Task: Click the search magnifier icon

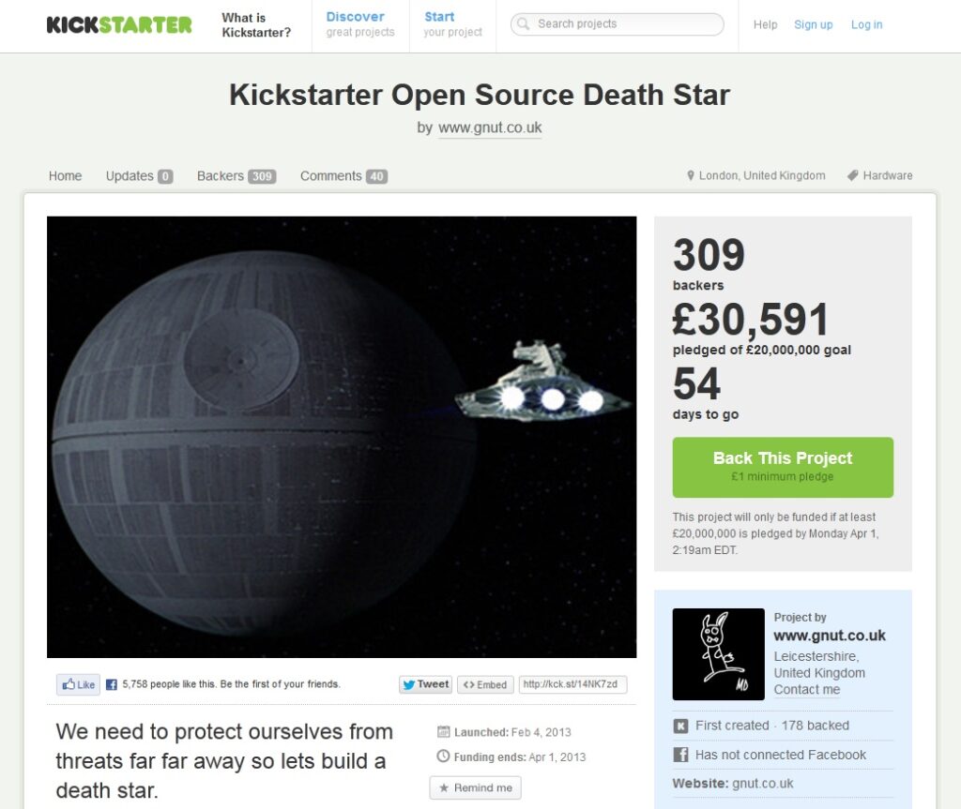Action: 523,23
